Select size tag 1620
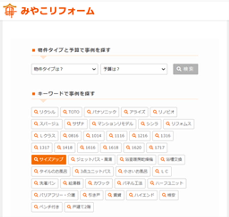 click(x=134, y=148)
